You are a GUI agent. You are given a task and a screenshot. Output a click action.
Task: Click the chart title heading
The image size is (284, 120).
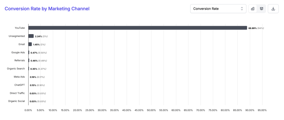click(x=47, y=9)
